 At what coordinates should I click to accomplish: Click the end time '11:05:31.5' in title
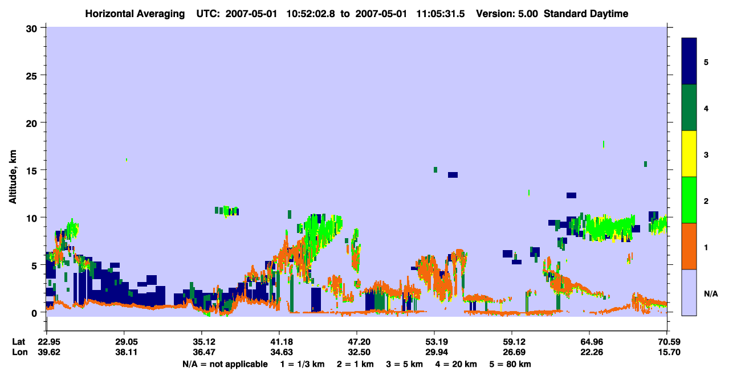tap(440, 14)
